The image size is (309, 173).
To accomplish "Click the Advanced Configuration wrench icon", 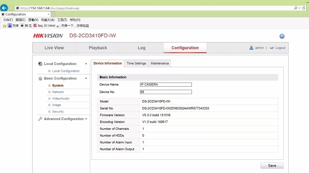I will (x=40, y=119).
